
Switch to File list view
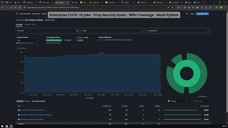(27, 101)
